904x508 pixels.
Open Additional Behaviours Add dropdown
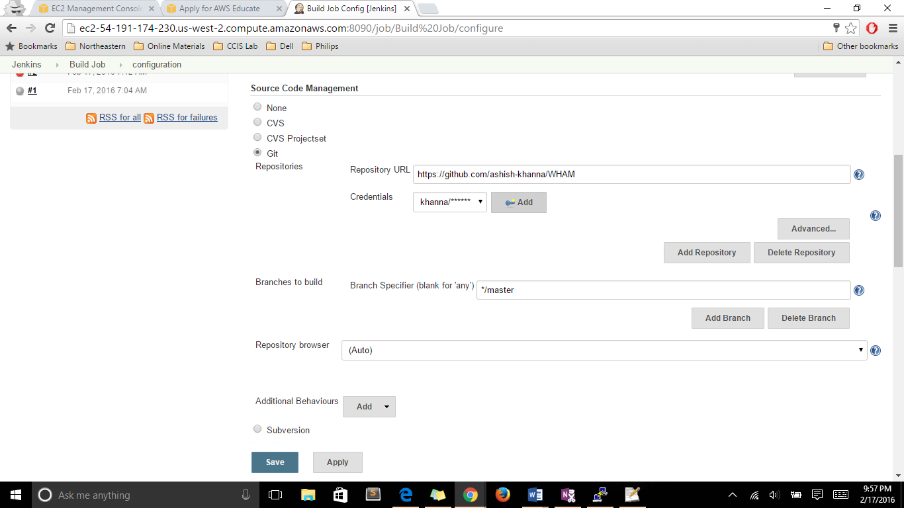pos(369,407)
